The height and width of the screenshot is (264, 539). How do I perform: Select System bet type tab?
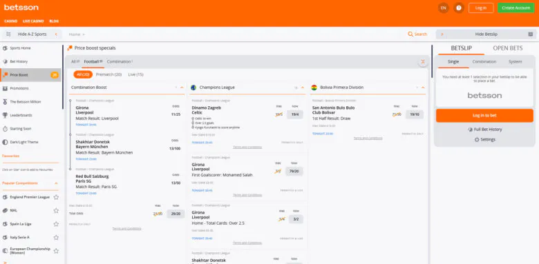tap(515, 62)
